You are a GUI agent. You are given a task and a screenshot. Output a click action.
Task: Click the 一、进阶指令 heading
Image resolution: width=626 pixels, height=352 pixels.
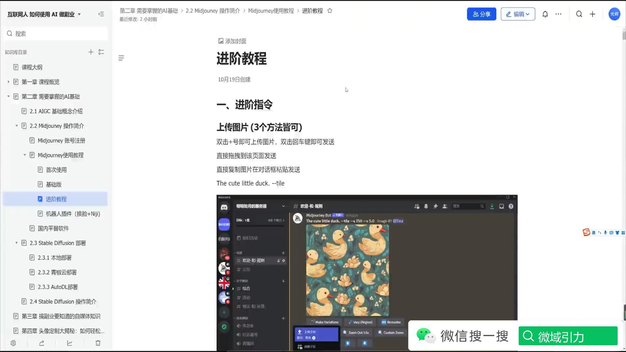pyautogui.click(x=245, y=105)
